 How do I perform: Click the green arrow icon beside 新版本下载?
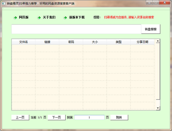coord(65,18)
